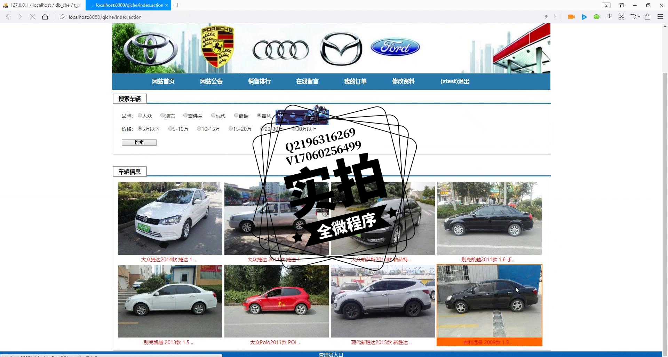Select the 雪佛兰 brand radio button

point(185,116)
